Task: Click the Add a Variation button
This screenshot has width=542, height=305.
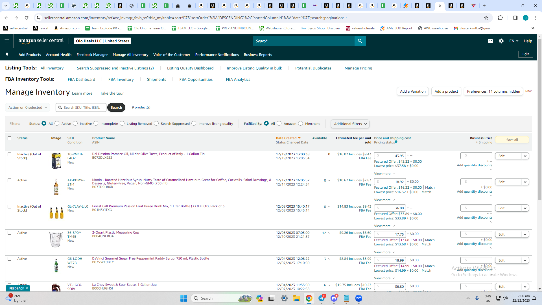Action: pyautogui.click(x=413, y=91)
